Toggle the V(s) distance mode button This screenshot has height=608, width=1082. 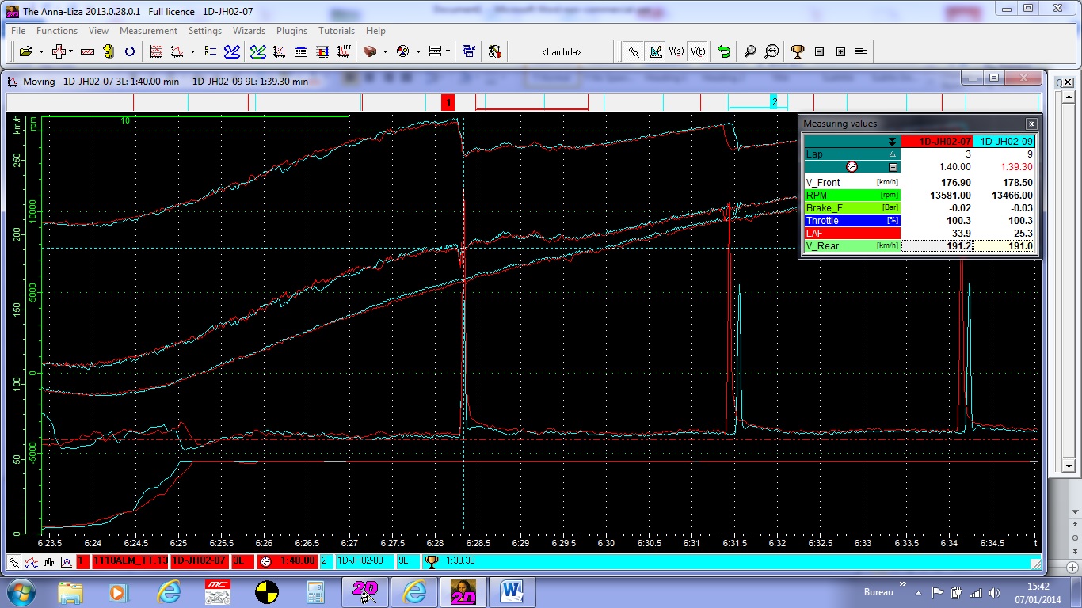676,51
